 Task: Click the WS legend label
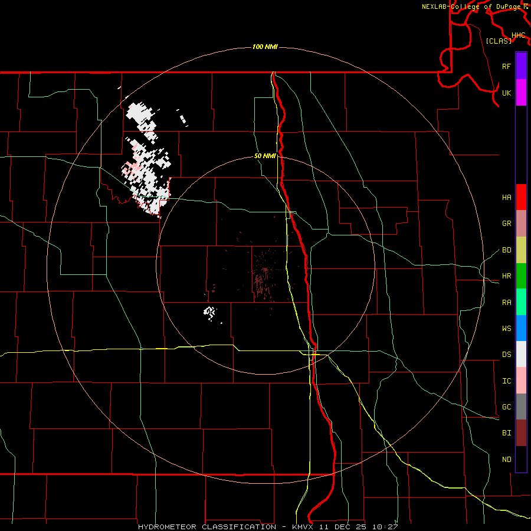[x=506, y=329]
